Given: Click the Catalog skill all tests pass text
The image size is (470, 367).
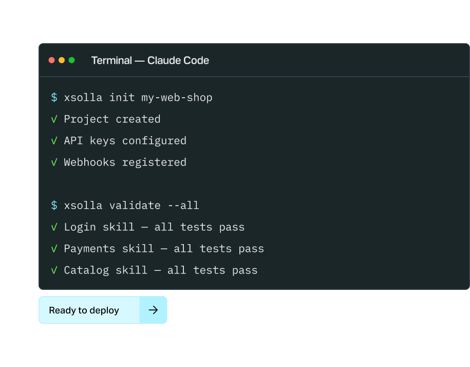Looking at the screenshot, I should click(x=161, y=270).
